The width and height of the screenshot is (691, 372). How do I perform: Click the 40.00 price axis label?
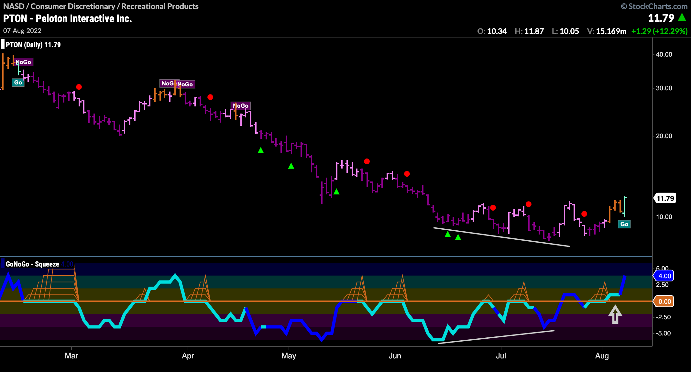pos(664,54)
